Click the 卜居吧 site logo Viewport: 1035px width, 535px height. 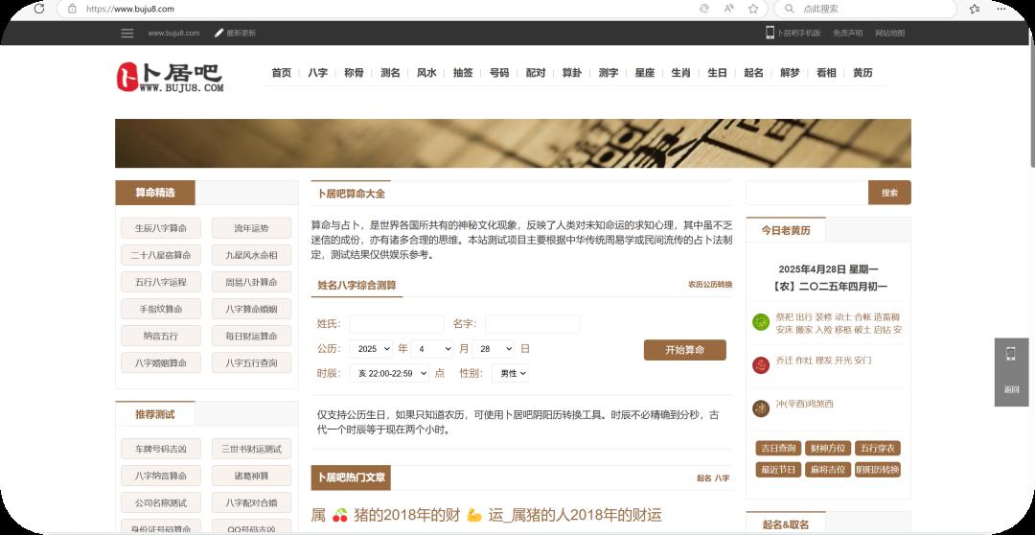coord(170,77)
